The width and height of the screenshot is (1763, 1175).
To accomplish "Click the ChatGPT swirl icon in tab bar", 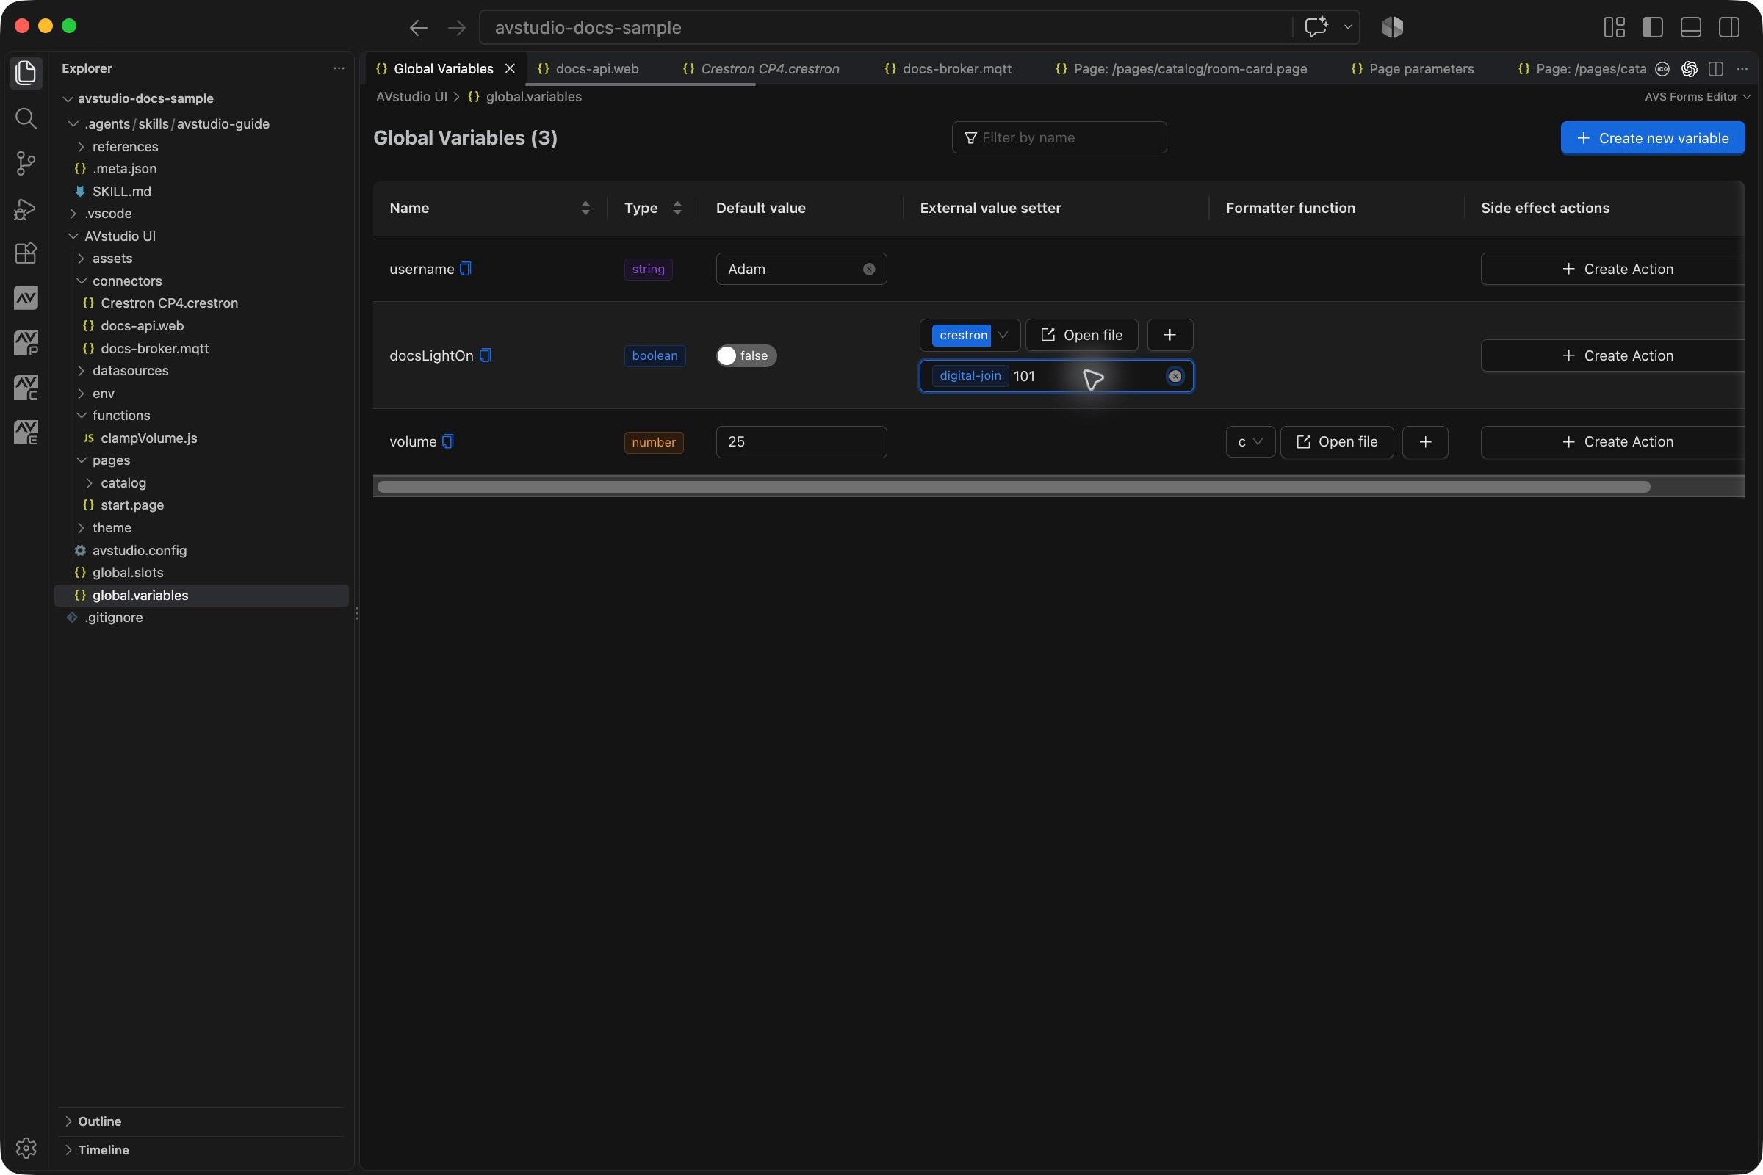I will (x=1689, y=69).
